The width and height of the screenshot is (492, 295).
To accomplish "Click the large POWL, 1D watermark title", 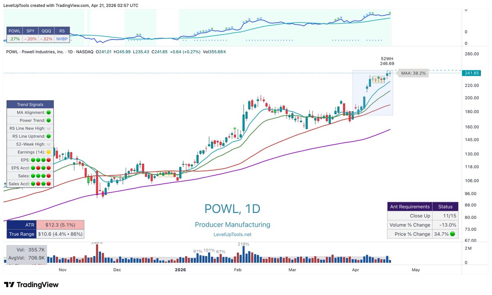I will (x=232, y=209).
